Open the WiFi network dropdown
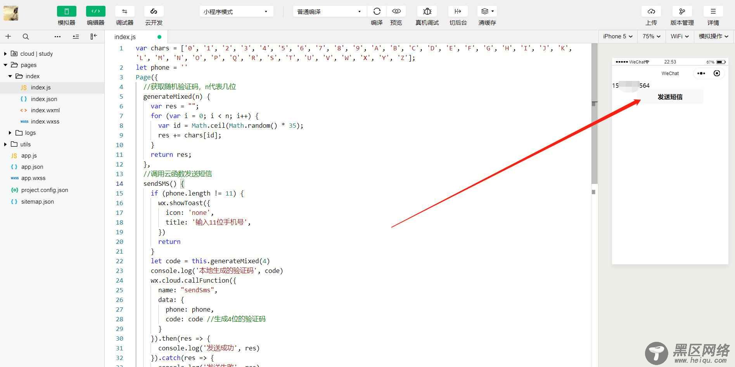 tap(680, 36)
